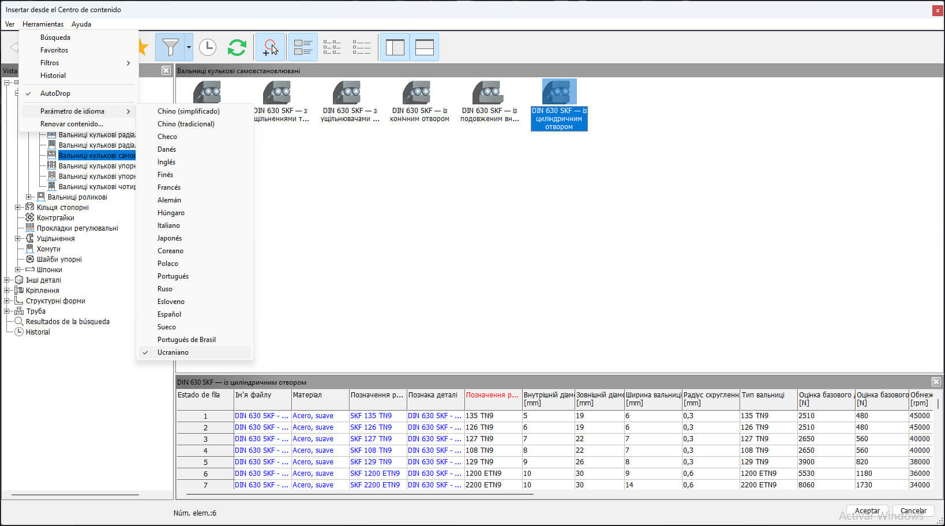Expand the Вальниці роликові tree node
The width and height of the screenshot is (945, 526).
[x=29, y=197]
